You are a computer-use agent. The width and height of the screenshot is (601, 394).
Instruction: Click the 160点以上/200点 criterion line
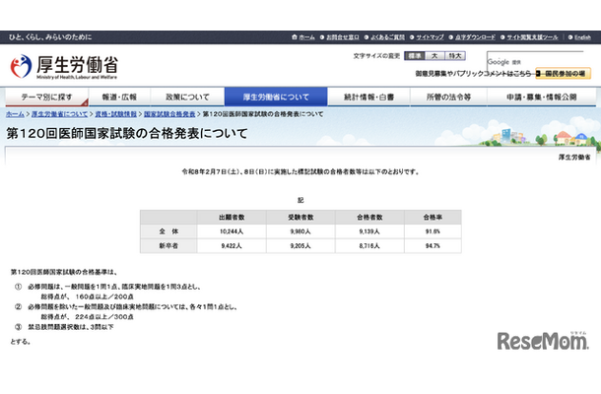click(x=88, y=296)
